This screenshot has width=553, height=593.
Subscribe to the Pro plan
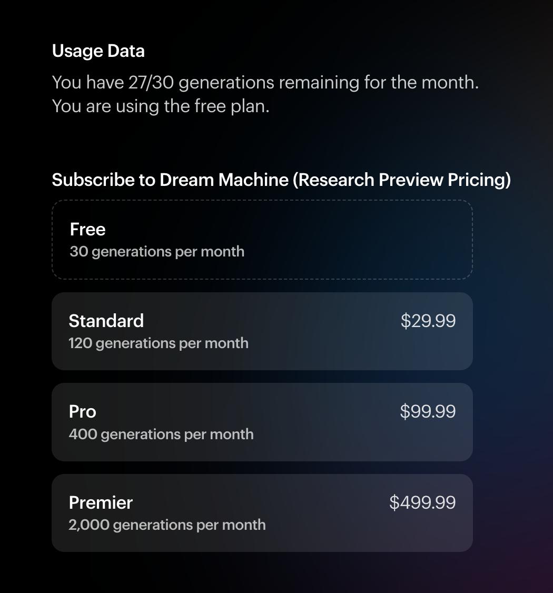(x=262, y=422)
